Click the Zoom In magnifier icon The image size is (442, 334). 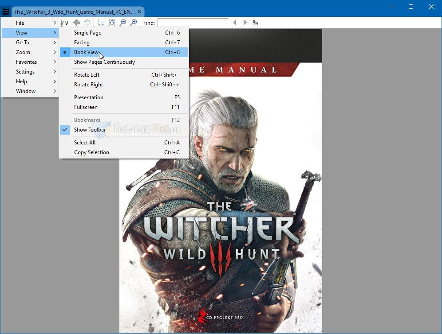[x=133, y=22]
